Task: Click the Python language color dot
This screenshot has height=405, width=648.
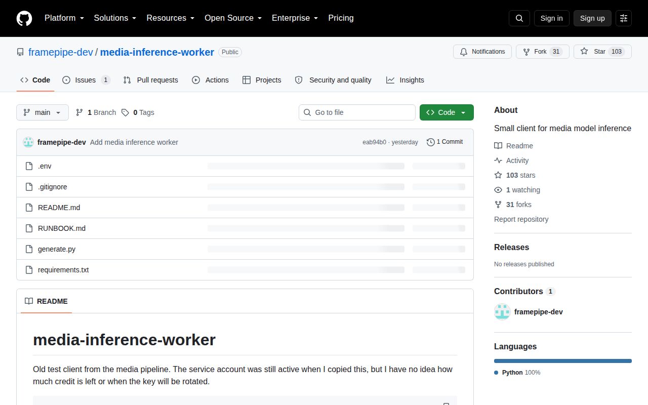Action: [496, 373]
